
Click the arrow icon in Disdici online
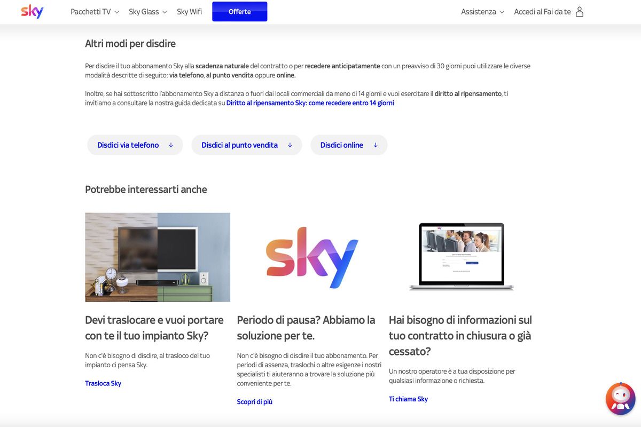click(376, 145)
